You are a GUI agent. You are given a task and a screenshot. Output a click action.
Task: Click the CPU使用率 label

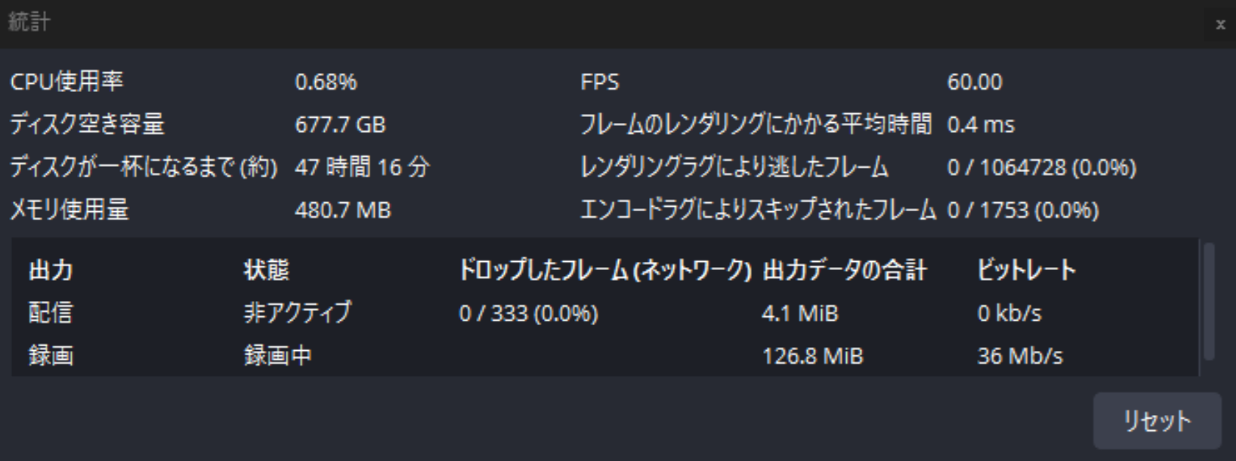click(x=66, y=81)
